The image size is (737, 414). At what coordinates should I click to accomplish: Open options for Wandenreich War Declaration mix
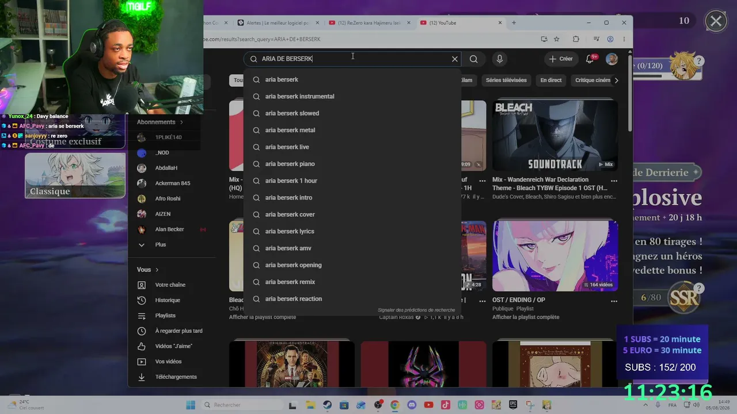614,181
